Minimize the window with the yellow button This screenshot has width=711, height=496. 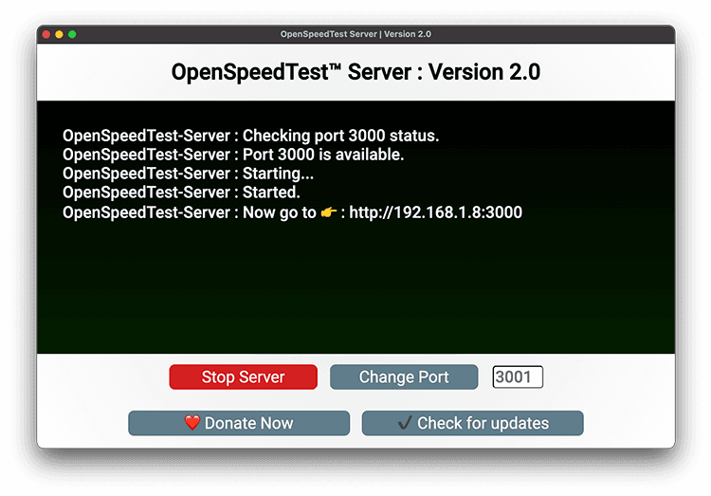(59, 34)
